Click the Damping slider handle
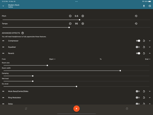This screenshot has width=153, height=115. click(x=33, y=76)
